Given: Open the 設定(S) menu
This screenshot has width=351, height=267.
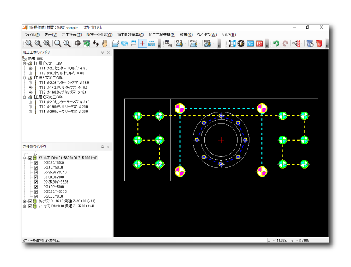Looking at the screenshot, I should click(x=186, y=35).
